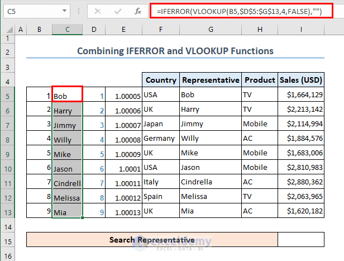The width and height of the screenshot is (344, 261).
Task: Click the sales value $2,213,142
Action: (301, 109)
